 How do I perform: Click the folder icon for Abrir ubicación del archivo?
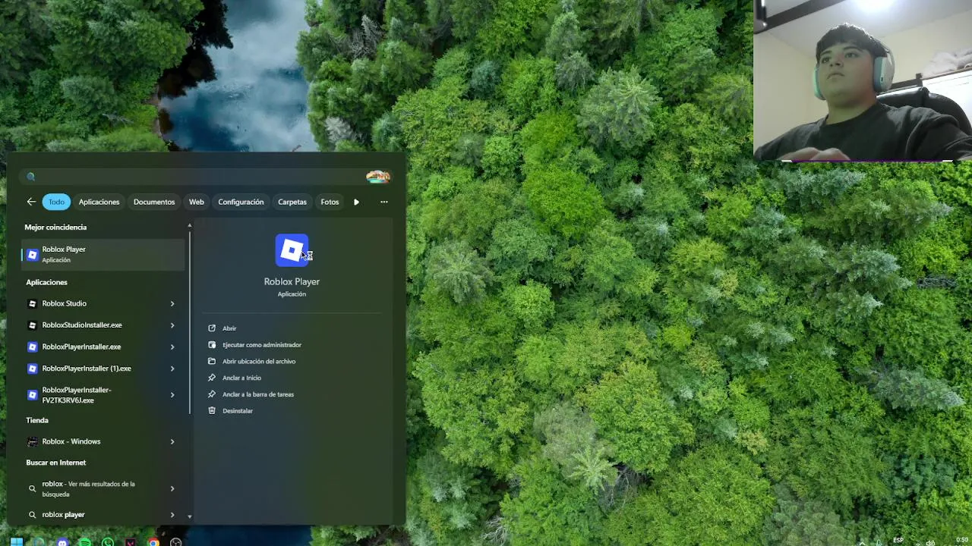click(x=212, y=361)
